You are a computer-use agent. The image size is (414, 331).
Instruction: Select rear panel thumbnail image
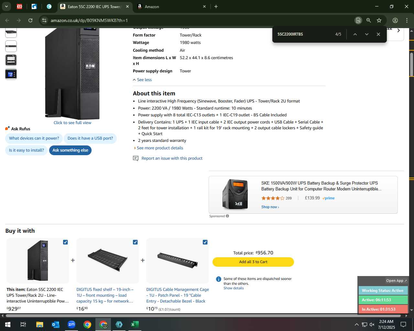(11, 46)
